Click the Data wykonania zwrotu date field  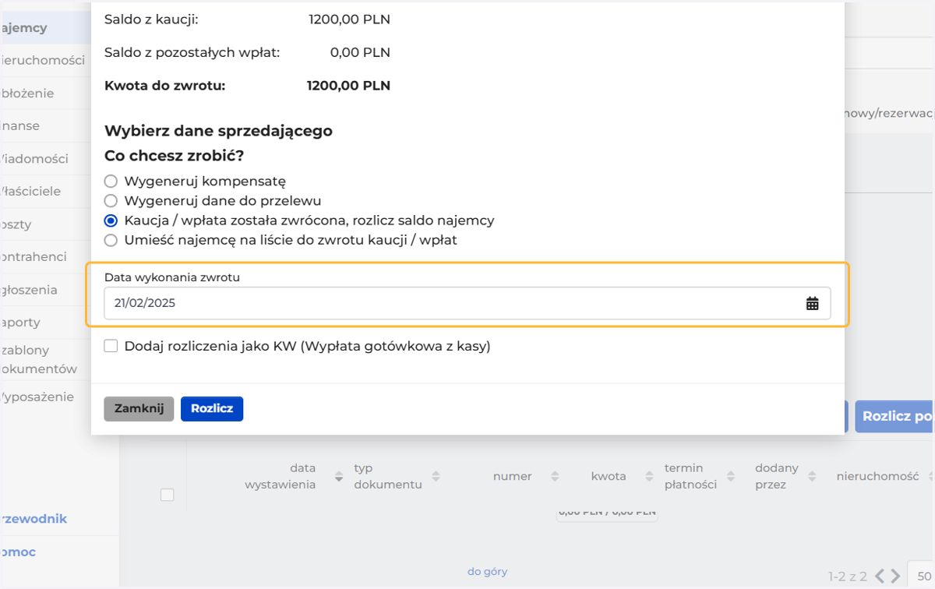coord(467,303)
